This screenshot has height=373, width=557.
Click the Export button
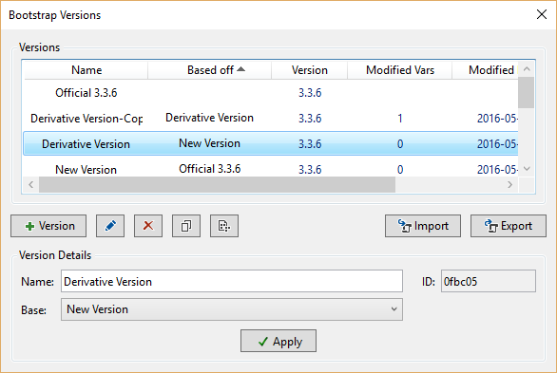(509, 226)
